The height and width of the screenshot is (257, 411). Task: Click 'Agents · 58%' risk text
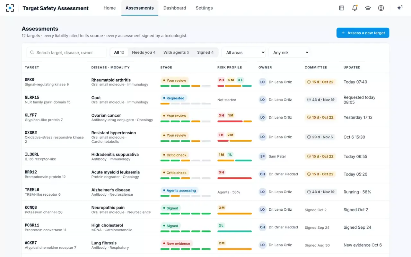[x=229, y=192]
